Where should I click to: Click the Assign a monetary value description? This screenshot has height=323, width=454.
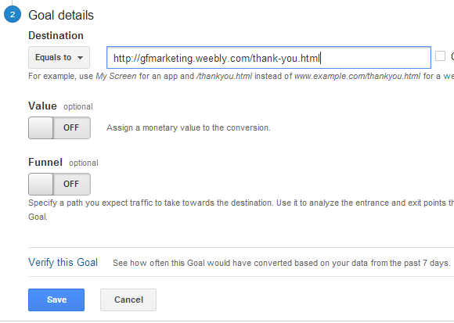(189, 127)
